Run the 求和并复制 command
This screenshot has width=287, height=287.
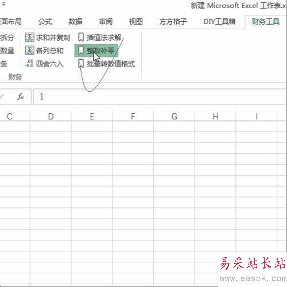pyautogui.click(x=48, y=37)
